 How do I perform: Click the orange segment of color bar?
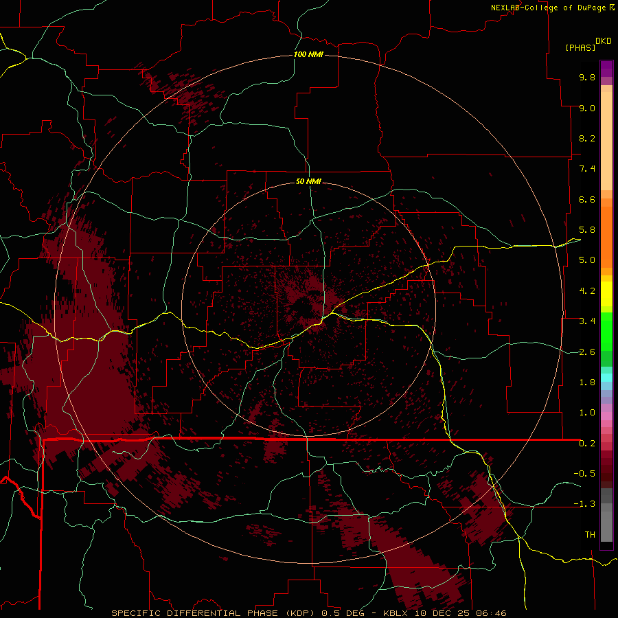click(606, 236)
